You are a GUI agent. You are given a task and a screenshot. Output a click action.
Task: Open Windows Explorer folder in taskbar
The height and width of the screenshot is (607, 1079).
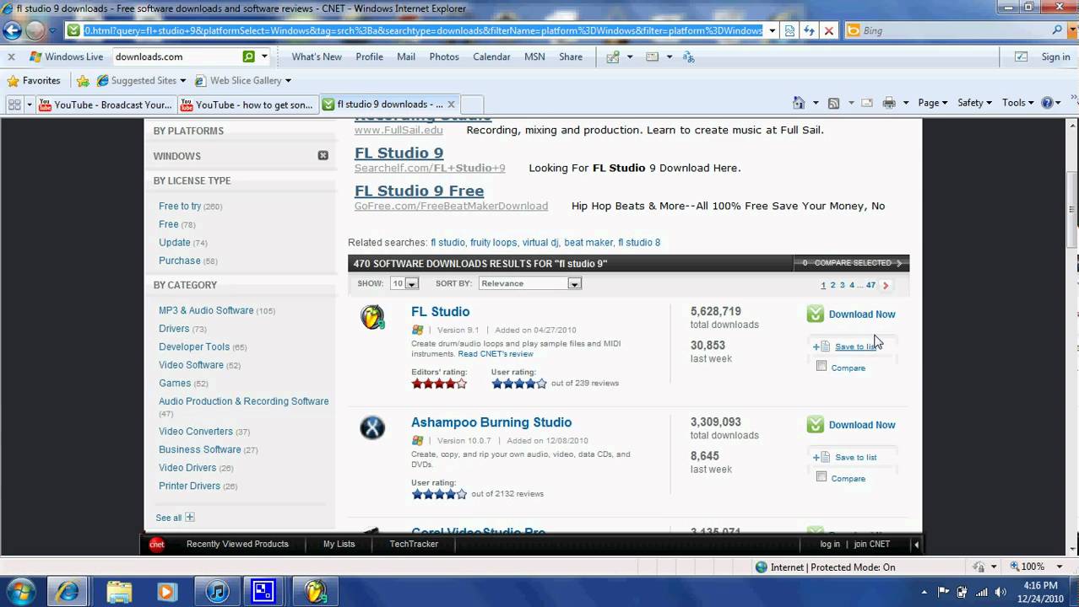[119, 591]
